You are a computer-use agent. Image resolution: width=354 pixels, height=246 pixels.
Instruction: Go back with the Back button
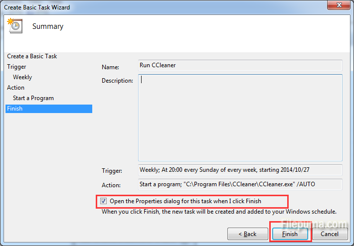click(x=248, y=234)
